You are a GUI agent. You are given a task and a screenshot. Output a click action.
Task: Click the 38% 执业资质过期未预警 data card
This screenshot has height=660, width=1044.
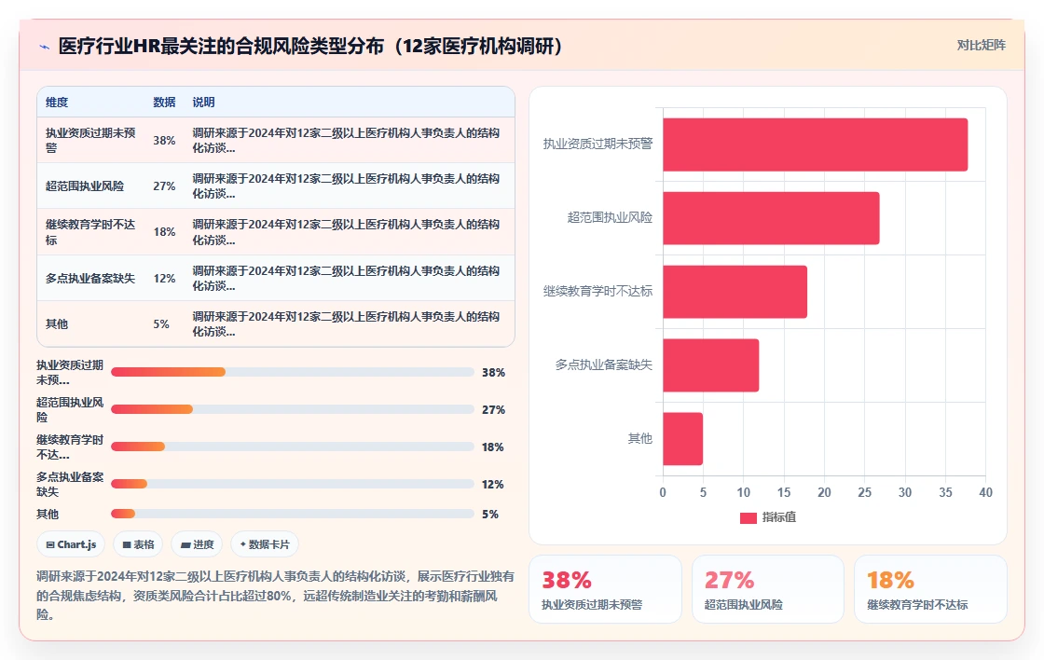[x=605, y=589]
